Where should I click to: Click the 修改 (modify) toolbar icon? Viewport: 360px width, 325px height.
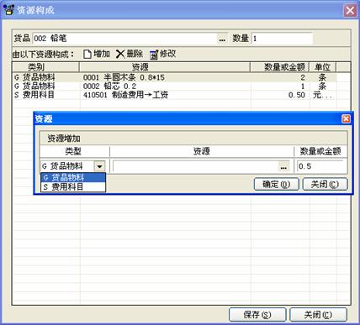(154, 54)
